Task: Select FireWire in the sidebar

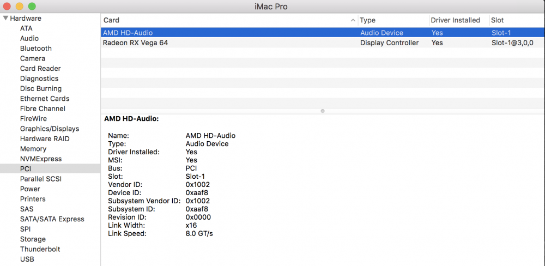Action: (33, 119)
